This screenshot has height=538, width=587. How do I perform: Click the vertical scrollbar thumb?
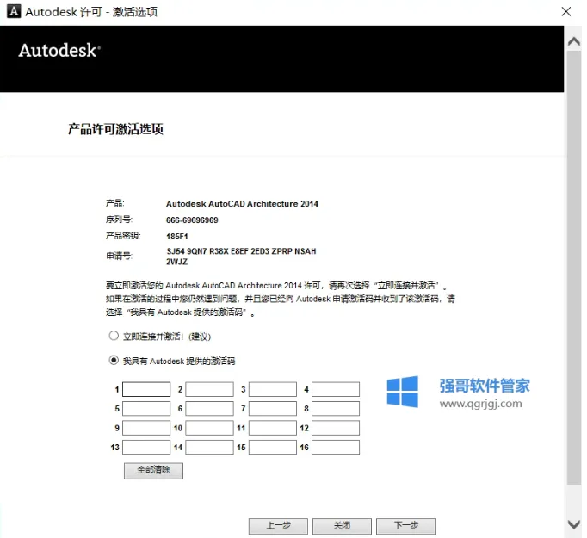[x=574, y=268]
